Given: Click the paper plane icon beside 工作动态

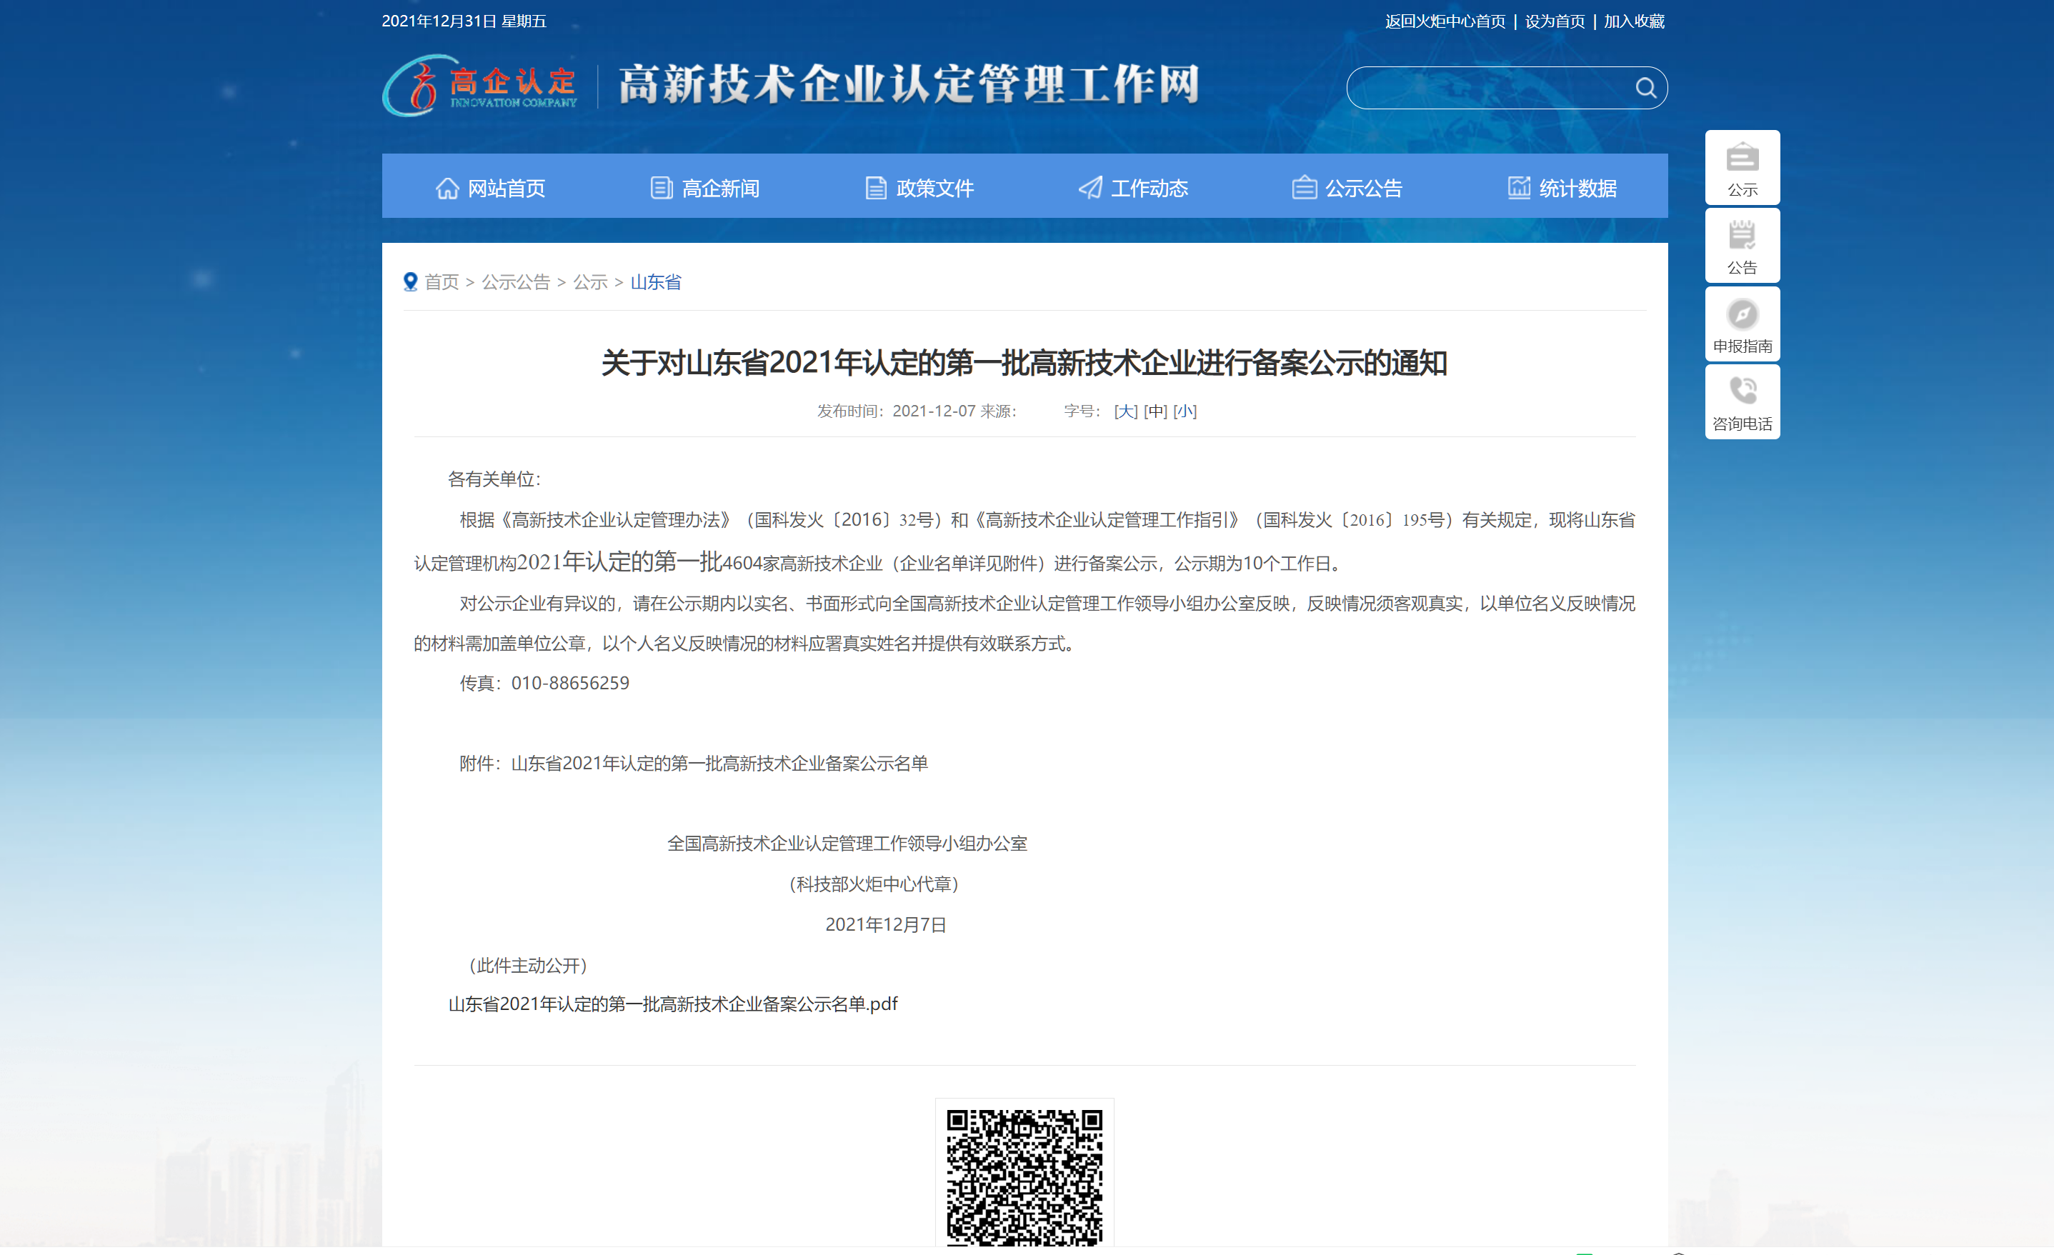Looking at the screenshot, I should point(1090,189).
